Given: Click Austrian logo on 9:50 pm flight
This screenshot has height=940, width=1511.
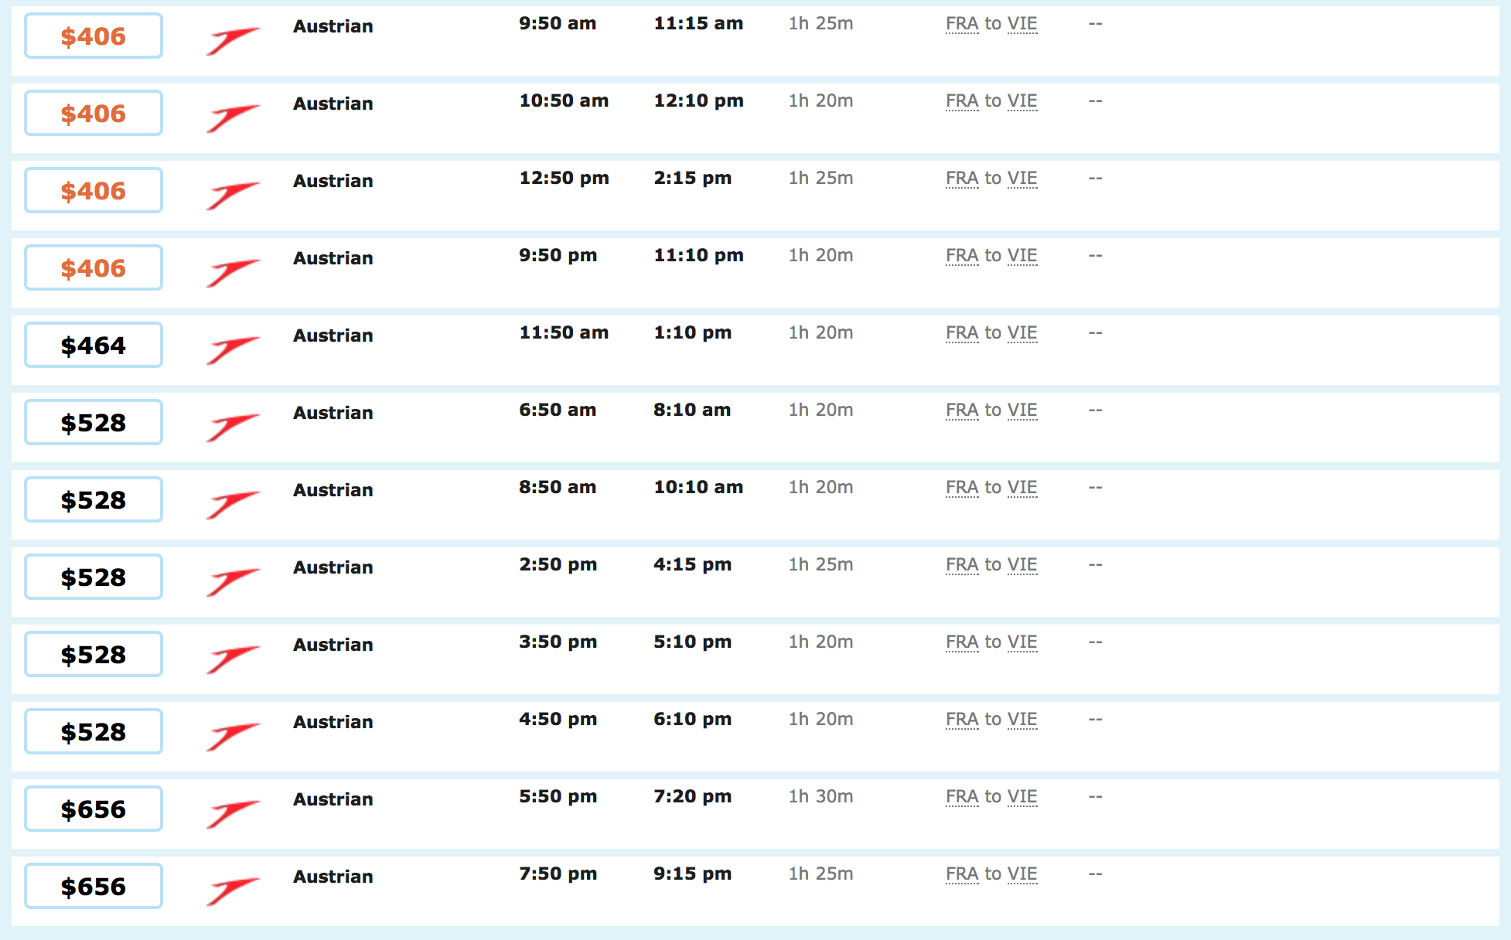Looking at the screenshot, I should tap(232, 272).
